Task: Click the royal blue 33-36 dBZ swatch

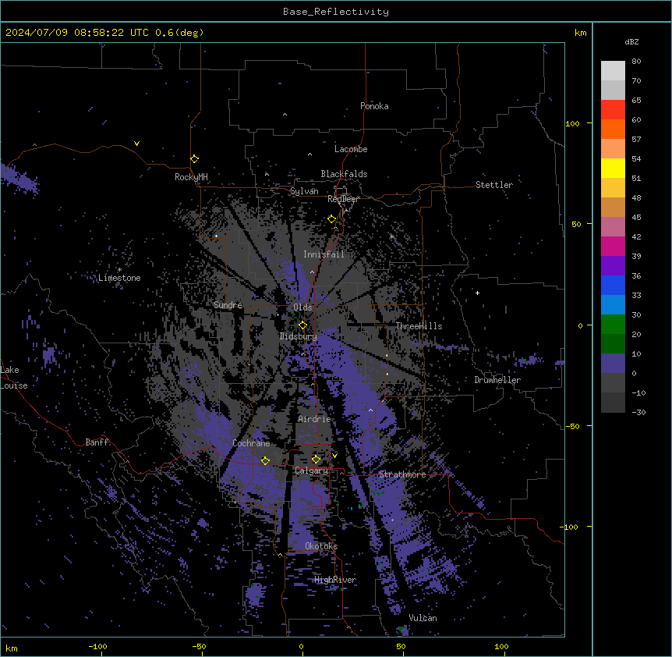Action: (x=613, y=285)
